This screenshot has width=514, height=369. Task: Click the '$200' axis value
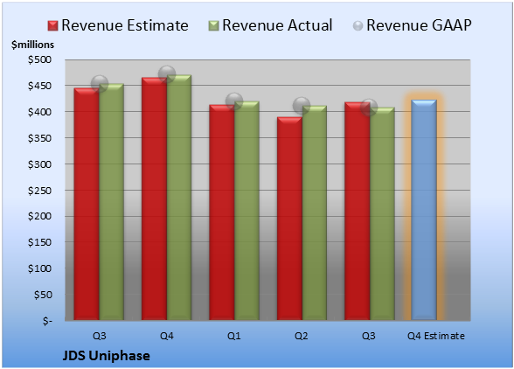[x=39, y=216]
